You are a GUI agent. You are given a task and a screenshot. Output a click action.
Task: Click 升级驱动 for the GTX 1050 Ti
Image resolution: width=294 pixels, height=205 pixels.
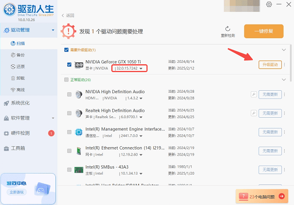[x=270, y=65]
